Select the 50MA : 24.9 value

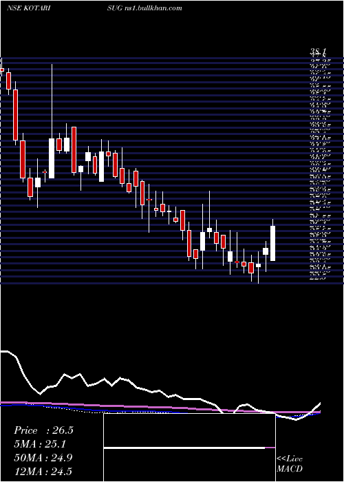pos(43,458)
